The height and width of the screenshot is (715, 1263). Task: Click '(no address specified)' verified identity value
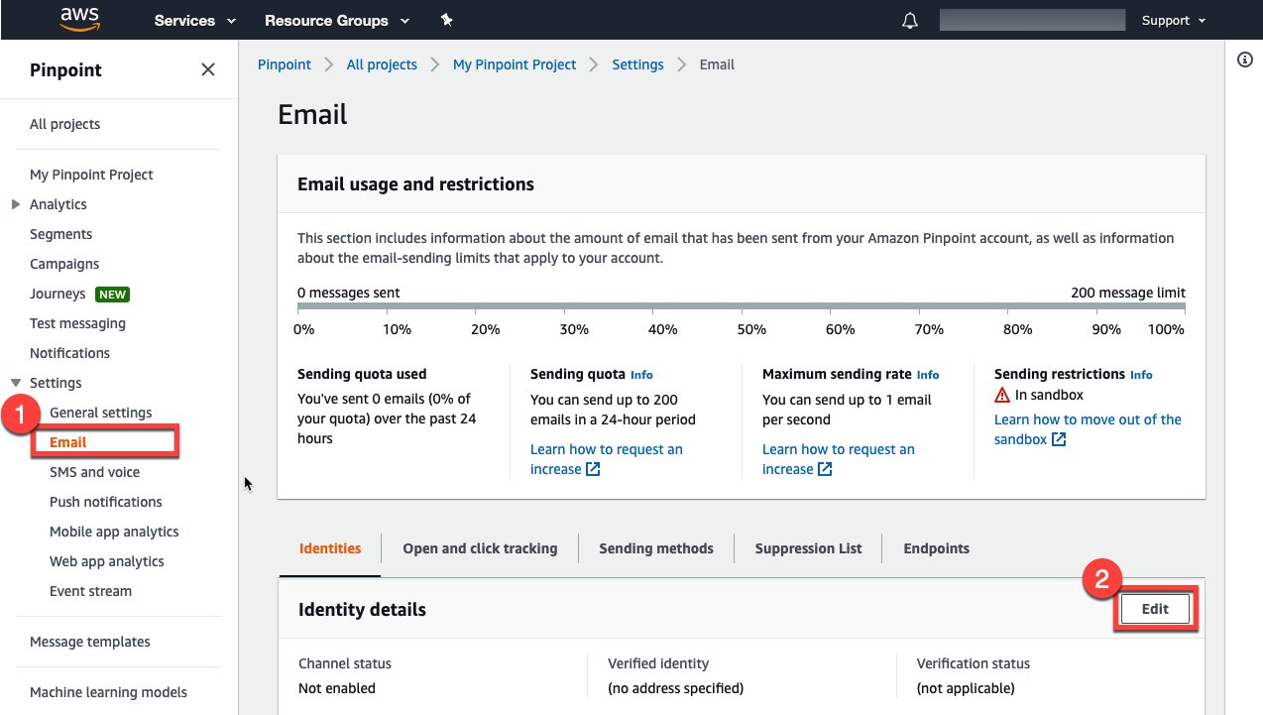[x=675, y=688]
